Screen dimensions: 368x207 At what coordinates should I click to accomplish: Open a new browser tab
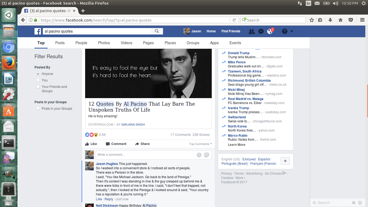83,11
